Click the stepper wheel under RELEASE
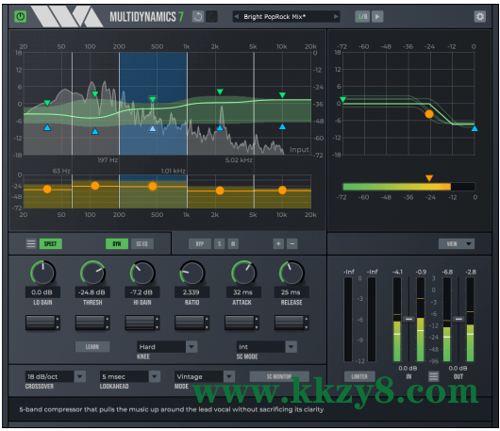This screenshot has width=500, height=431. click(292, 323)
